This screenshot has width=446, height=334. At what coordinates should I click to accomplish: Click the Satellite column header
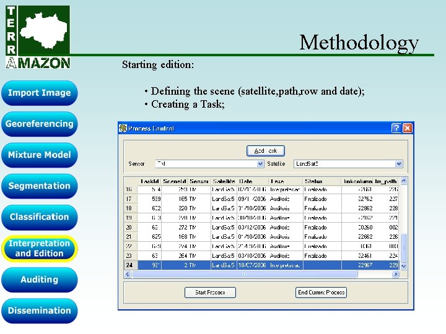224,181
